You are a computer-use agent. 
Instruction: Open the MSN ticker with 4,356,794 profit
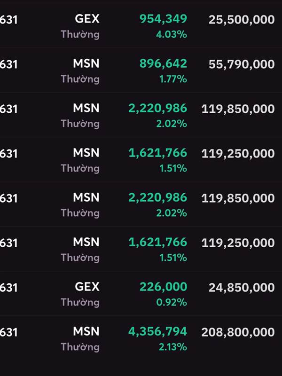click(x=86, y=331)
